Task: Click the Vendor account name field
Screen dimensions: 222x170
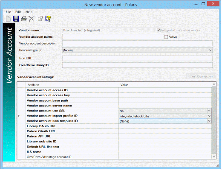Action: coord(112,37)
